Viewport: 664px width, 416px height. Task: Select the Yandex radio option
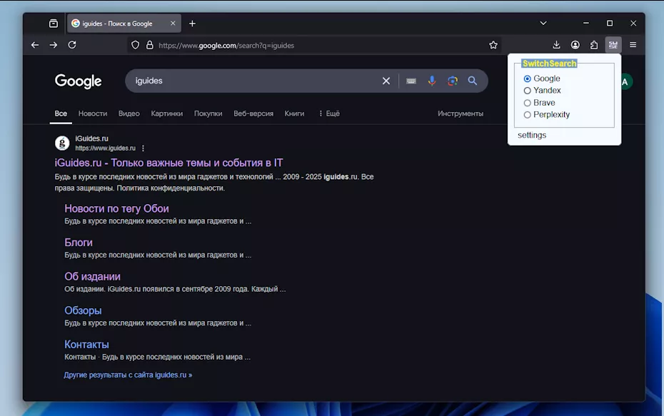tap(528, 91)
